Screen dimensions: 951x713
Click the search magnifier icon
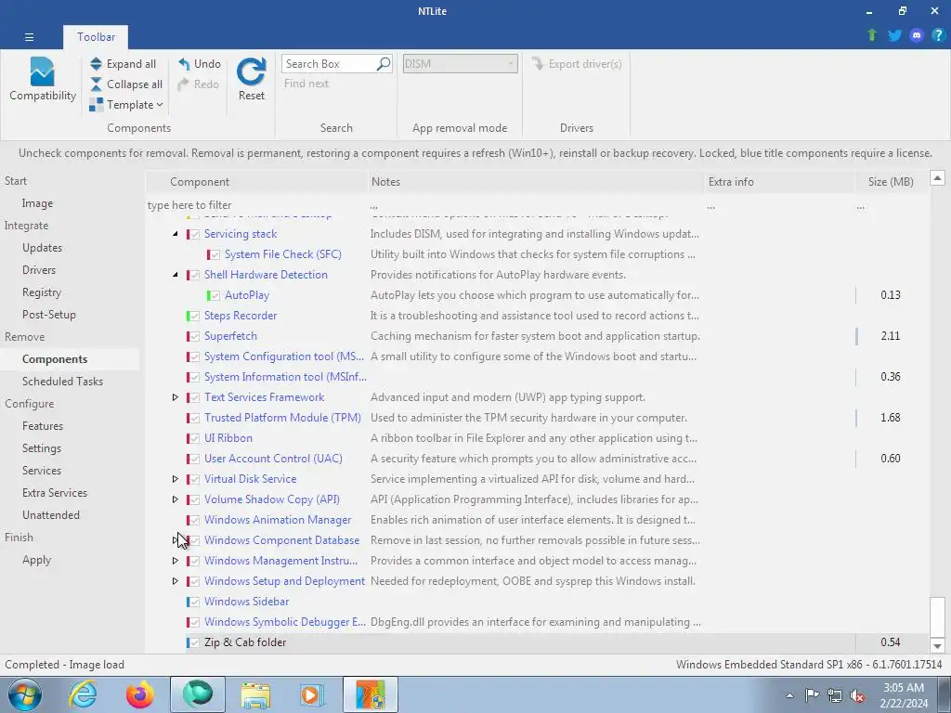(x=384, y=64)
